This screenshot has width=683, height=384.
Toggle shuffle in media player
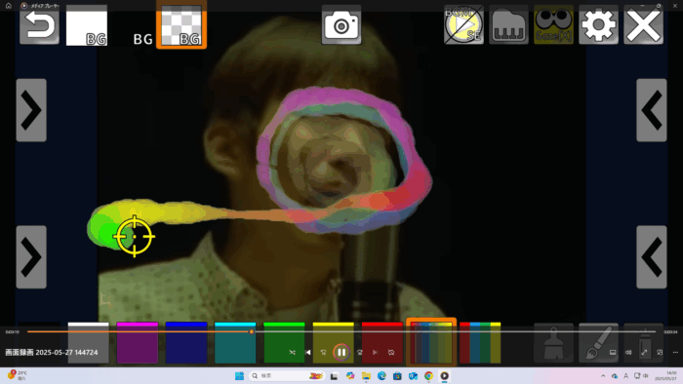click(x=293, y=352)
